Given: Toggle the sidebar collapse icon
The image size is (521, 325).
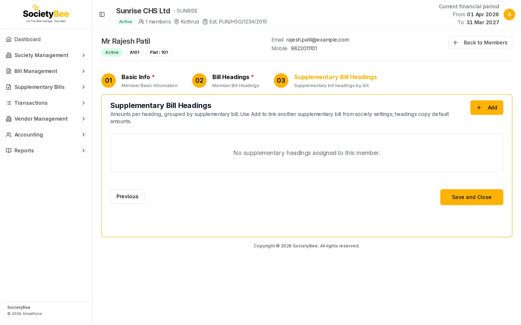Looking at the screenshot, I should 102,14.
